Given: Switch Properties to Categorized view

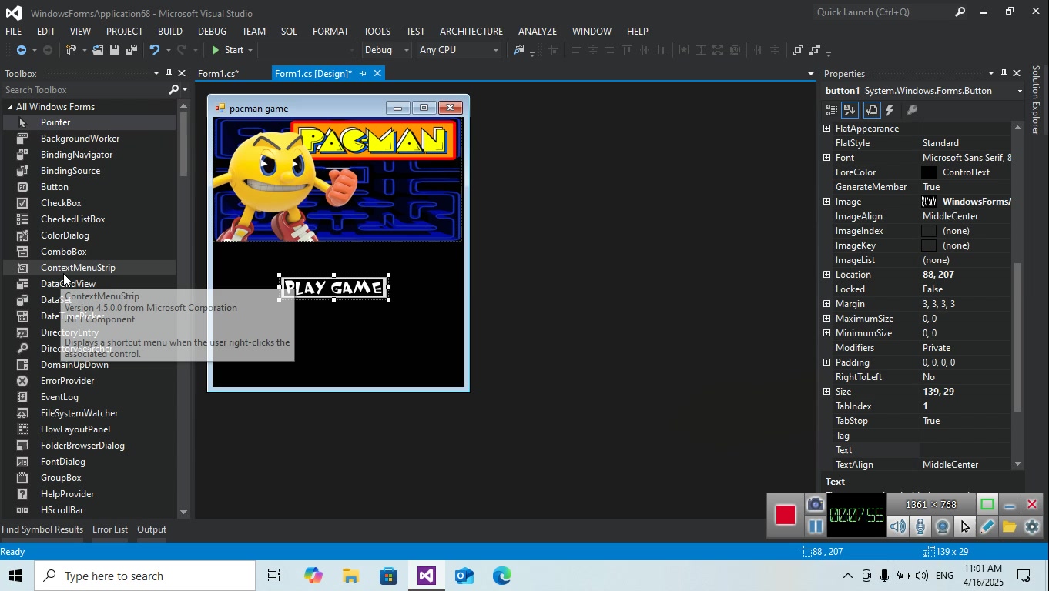Looking at the screenshot, I should (832, 110).
